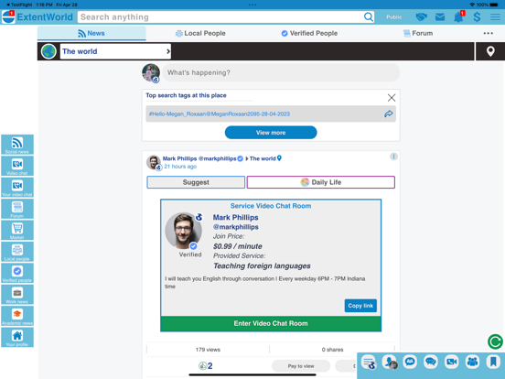Viewport: 505px width, 379px height.
Task: Click the double chat bubbles icon in bottom toolbar
Action: click(431, 362)
